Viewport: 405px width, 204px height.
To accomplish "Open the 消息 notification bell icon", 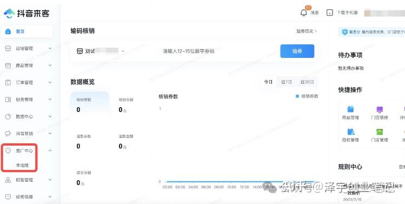I will tap(304, 12).
